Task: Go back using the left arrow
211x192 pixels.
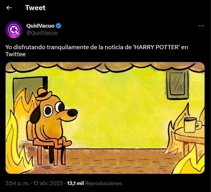Action: pyautogui.click(x=9, y=8)
